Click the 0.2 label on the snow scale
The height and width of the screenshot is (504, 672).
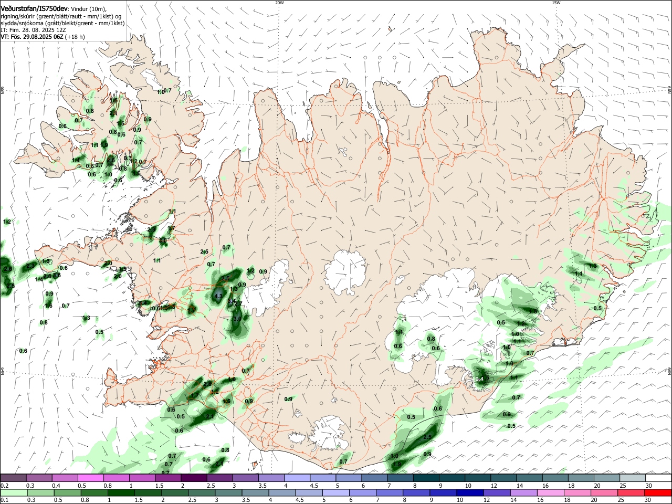[4, 486]
